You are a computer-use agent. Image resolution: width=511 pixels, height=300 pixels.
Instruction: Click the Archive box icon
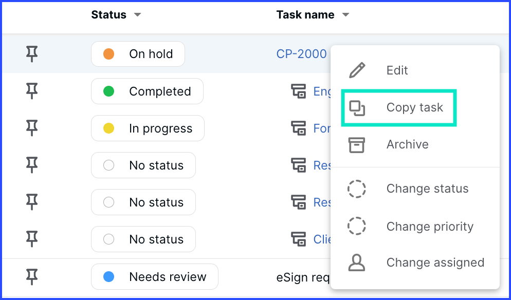point(357,145)
